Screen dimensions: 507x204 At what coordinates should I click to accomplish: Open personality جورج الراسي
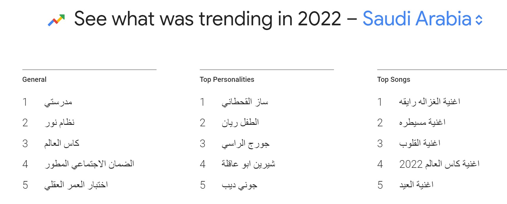point(245,144)
